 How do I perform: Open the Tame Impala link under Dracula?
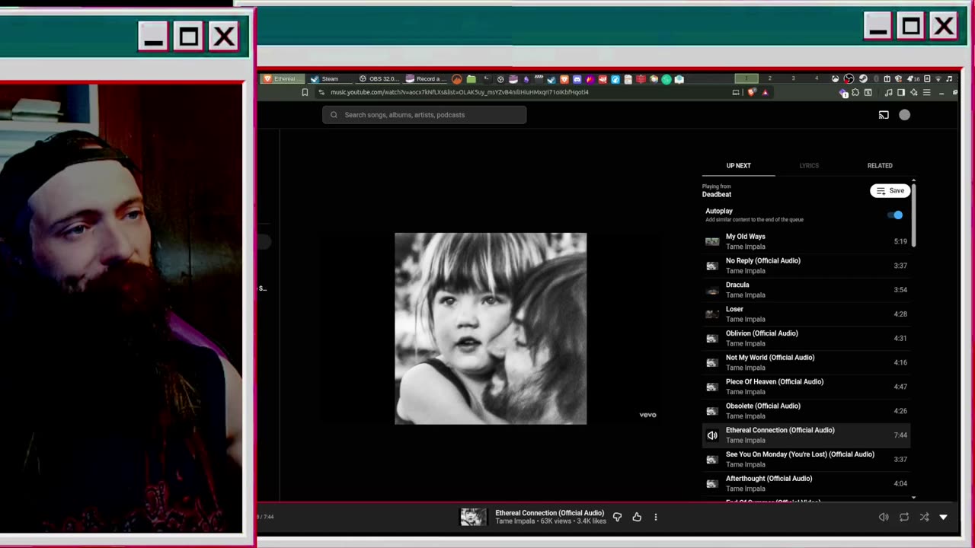pyautogui.click(x=746, y=295)
